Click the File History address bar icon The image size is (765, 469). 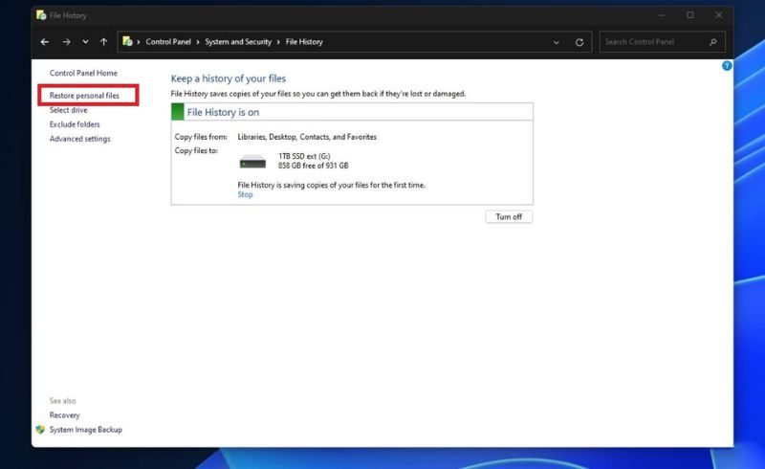(127, 41)
